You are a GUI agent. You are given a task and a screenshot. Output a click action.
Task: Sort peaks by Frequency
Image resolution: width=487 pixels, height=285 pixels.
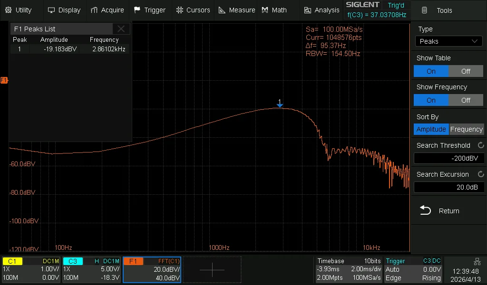pyautogui.click(x=466, y=129)
